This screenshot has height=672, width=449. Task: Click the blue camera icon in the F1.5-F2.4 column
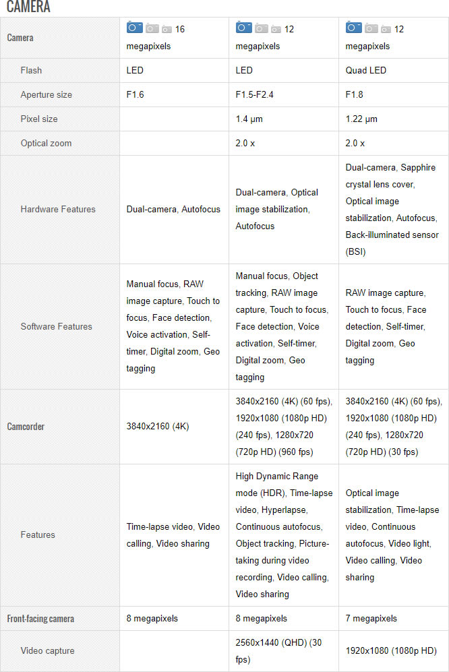coord(244,28)
